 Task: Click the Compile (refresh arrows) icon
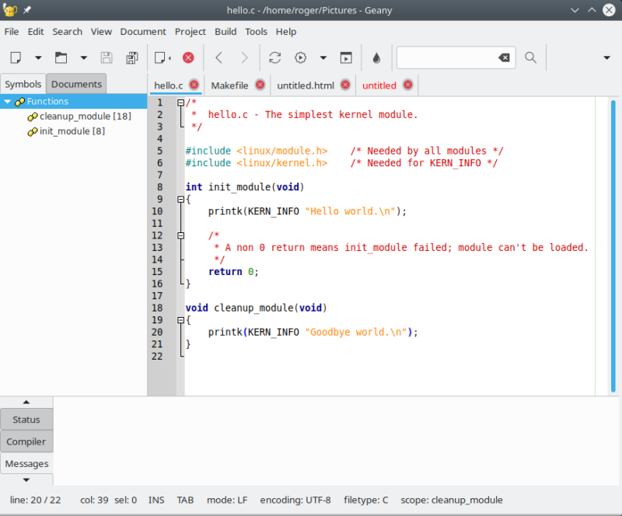click(274, 58)
